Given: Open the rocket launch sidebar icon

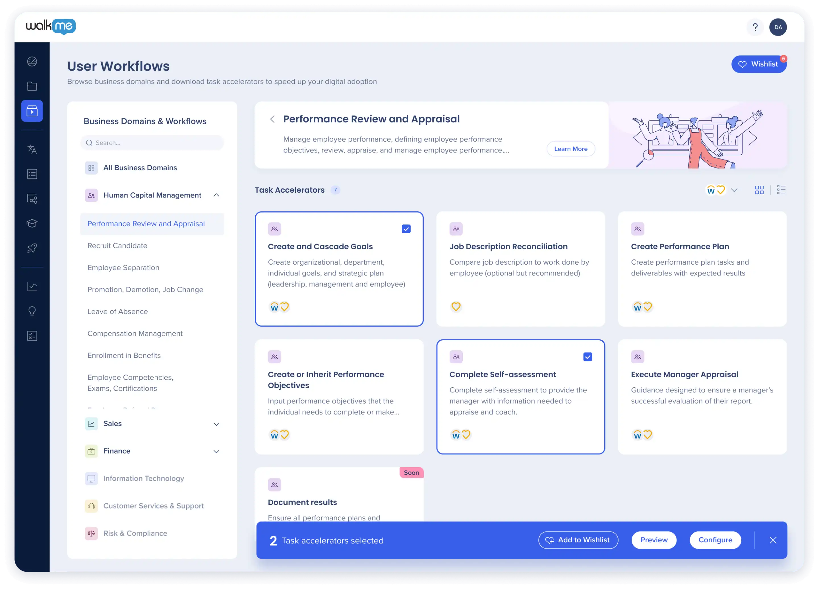Looking at the screenshot, I should pyautogui.click(x=32, y=248).
